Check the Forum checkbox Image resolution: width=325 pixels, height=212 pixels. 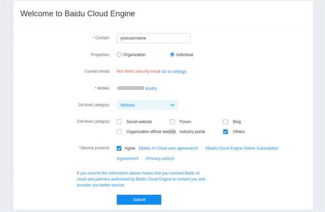click(172, 122)
